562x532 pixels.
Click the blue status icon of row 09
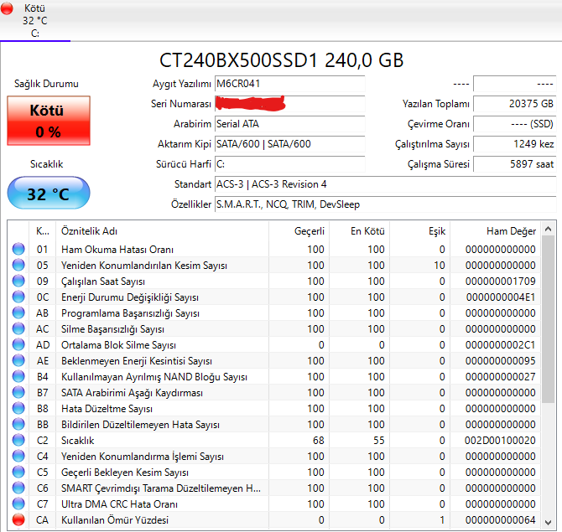click(x=18, y=281)
